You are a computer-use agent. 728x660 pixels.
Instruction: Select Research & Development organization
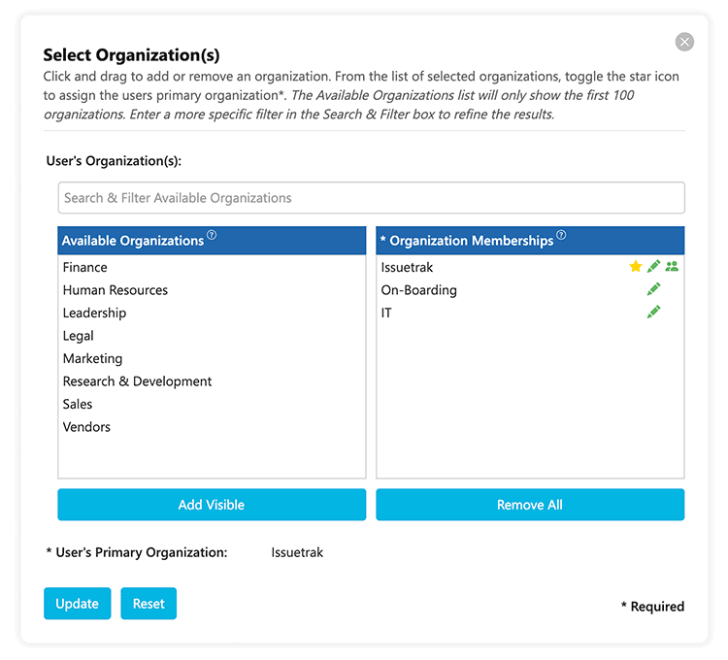click(x=212, y=381)
